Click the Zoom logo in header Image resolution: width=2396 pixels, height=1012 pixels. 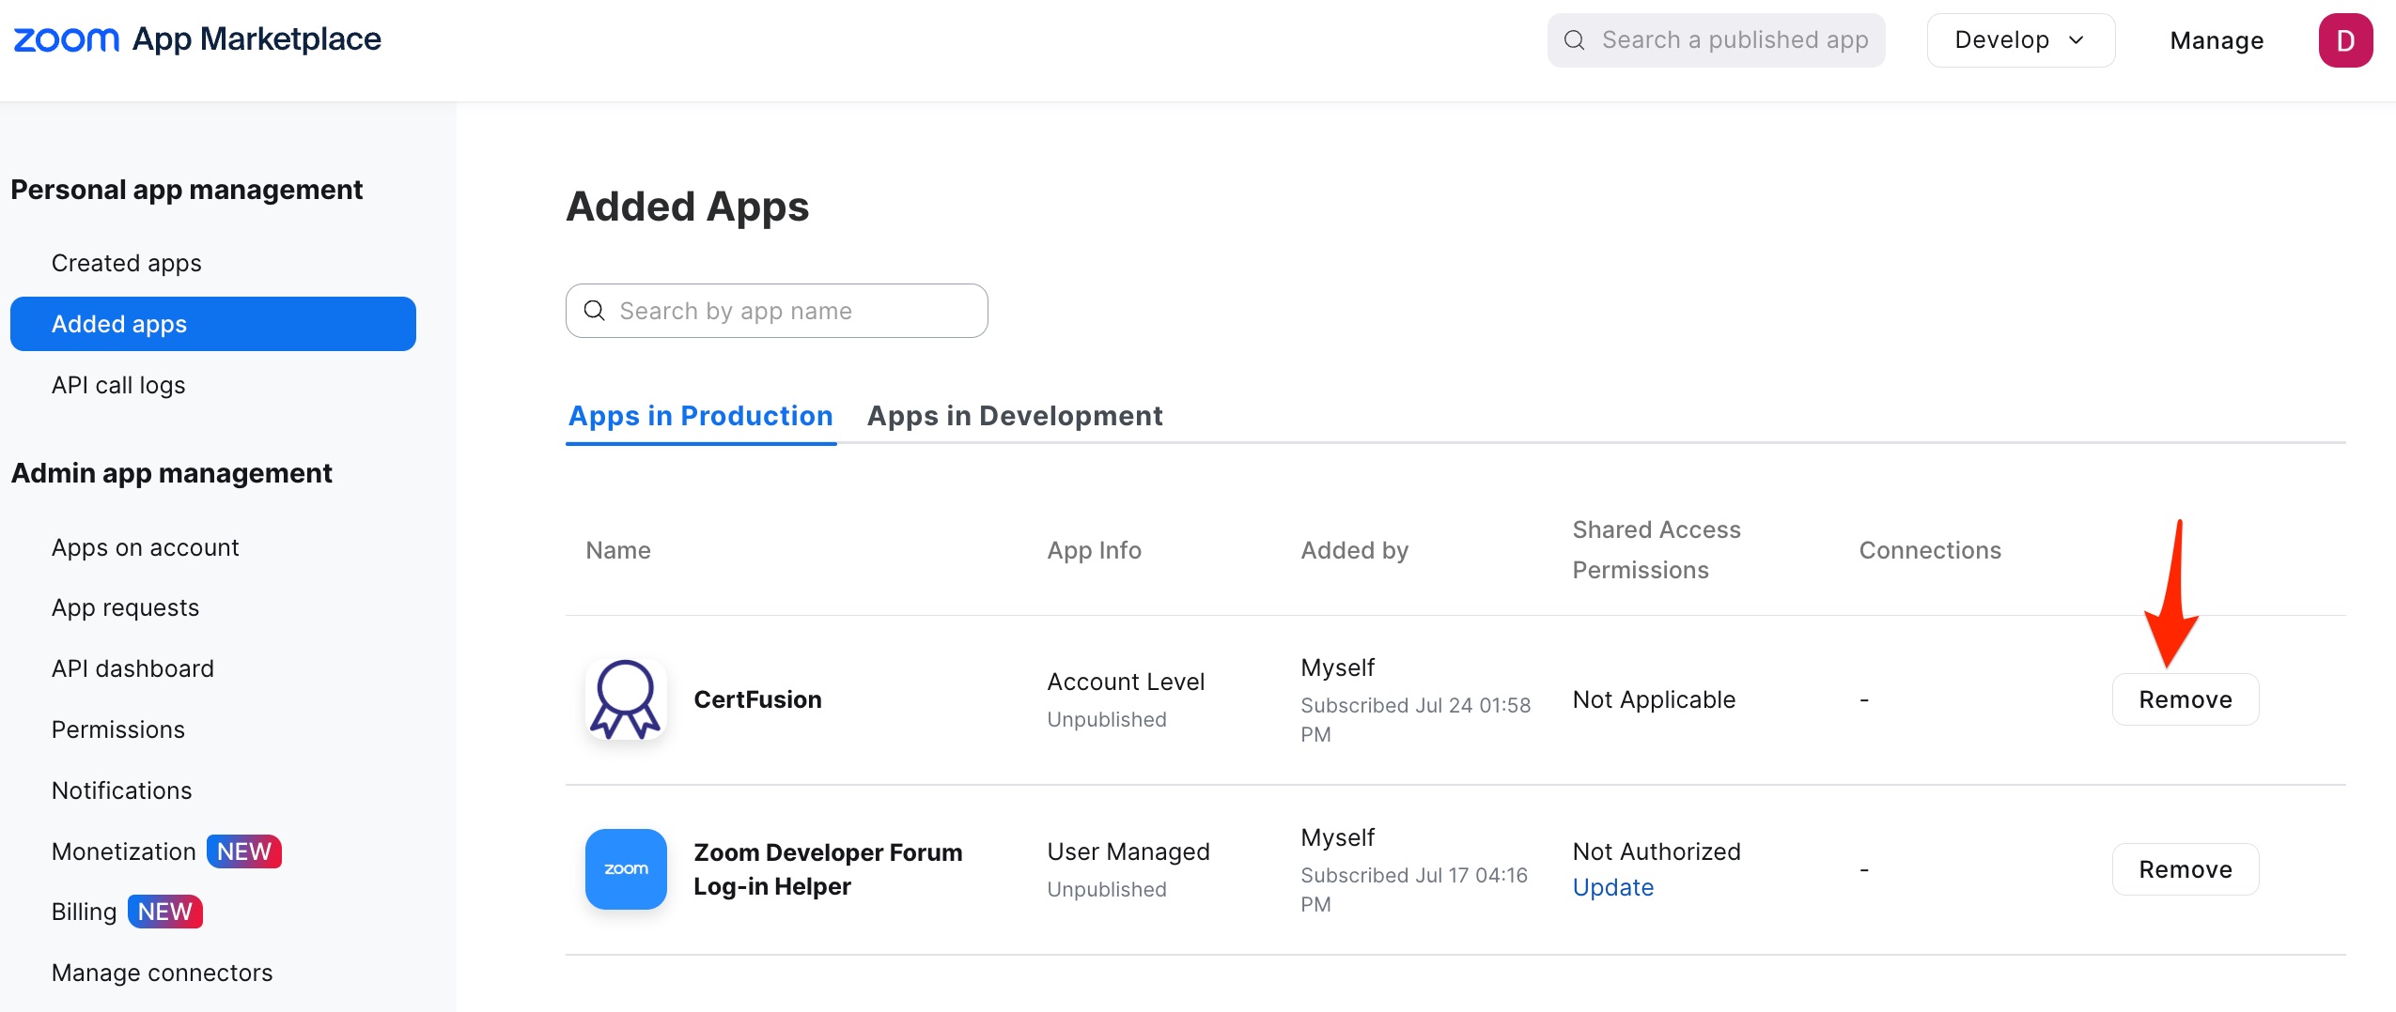(x=66, y=39)
